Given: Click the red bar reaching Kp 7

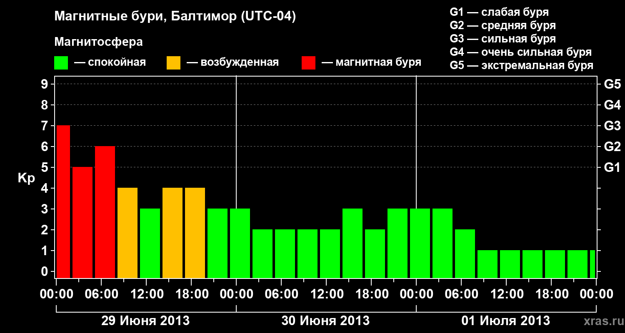Looking at the screenshot, I should coord(63,201).
